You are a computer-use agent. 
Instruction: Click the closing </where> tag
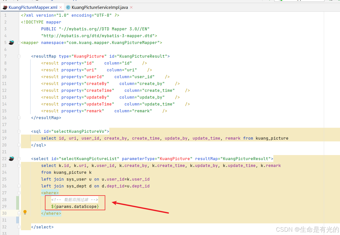point(51,213)
